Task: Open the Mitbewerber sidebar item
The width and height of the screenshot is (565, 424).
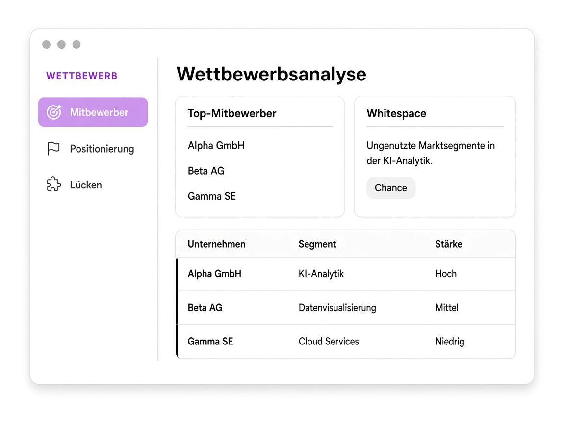Action: [x=93, y=112]
